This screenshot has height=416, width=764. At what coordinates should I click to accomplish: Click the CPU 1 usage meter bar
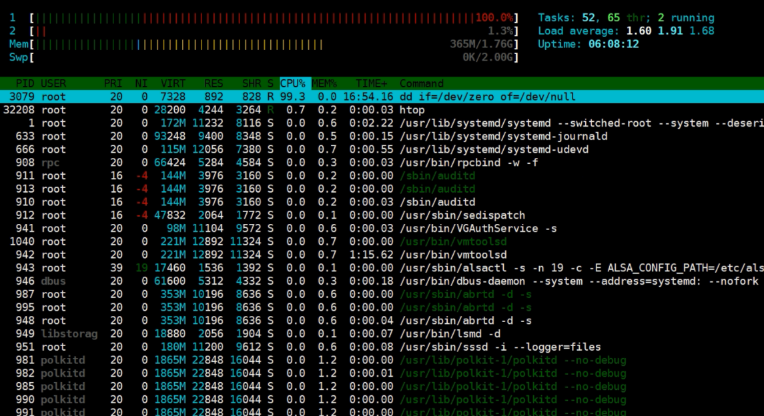[x=274, y=18]
